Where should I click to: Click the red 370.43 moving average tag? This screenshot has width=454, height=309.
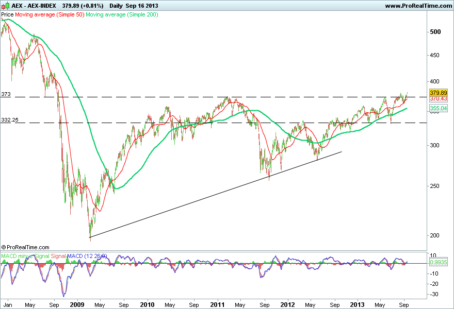tap(439, 98)
